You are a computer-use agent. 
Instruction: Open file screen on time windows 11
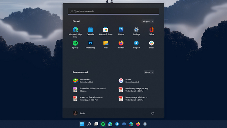(x=88, y=98)
